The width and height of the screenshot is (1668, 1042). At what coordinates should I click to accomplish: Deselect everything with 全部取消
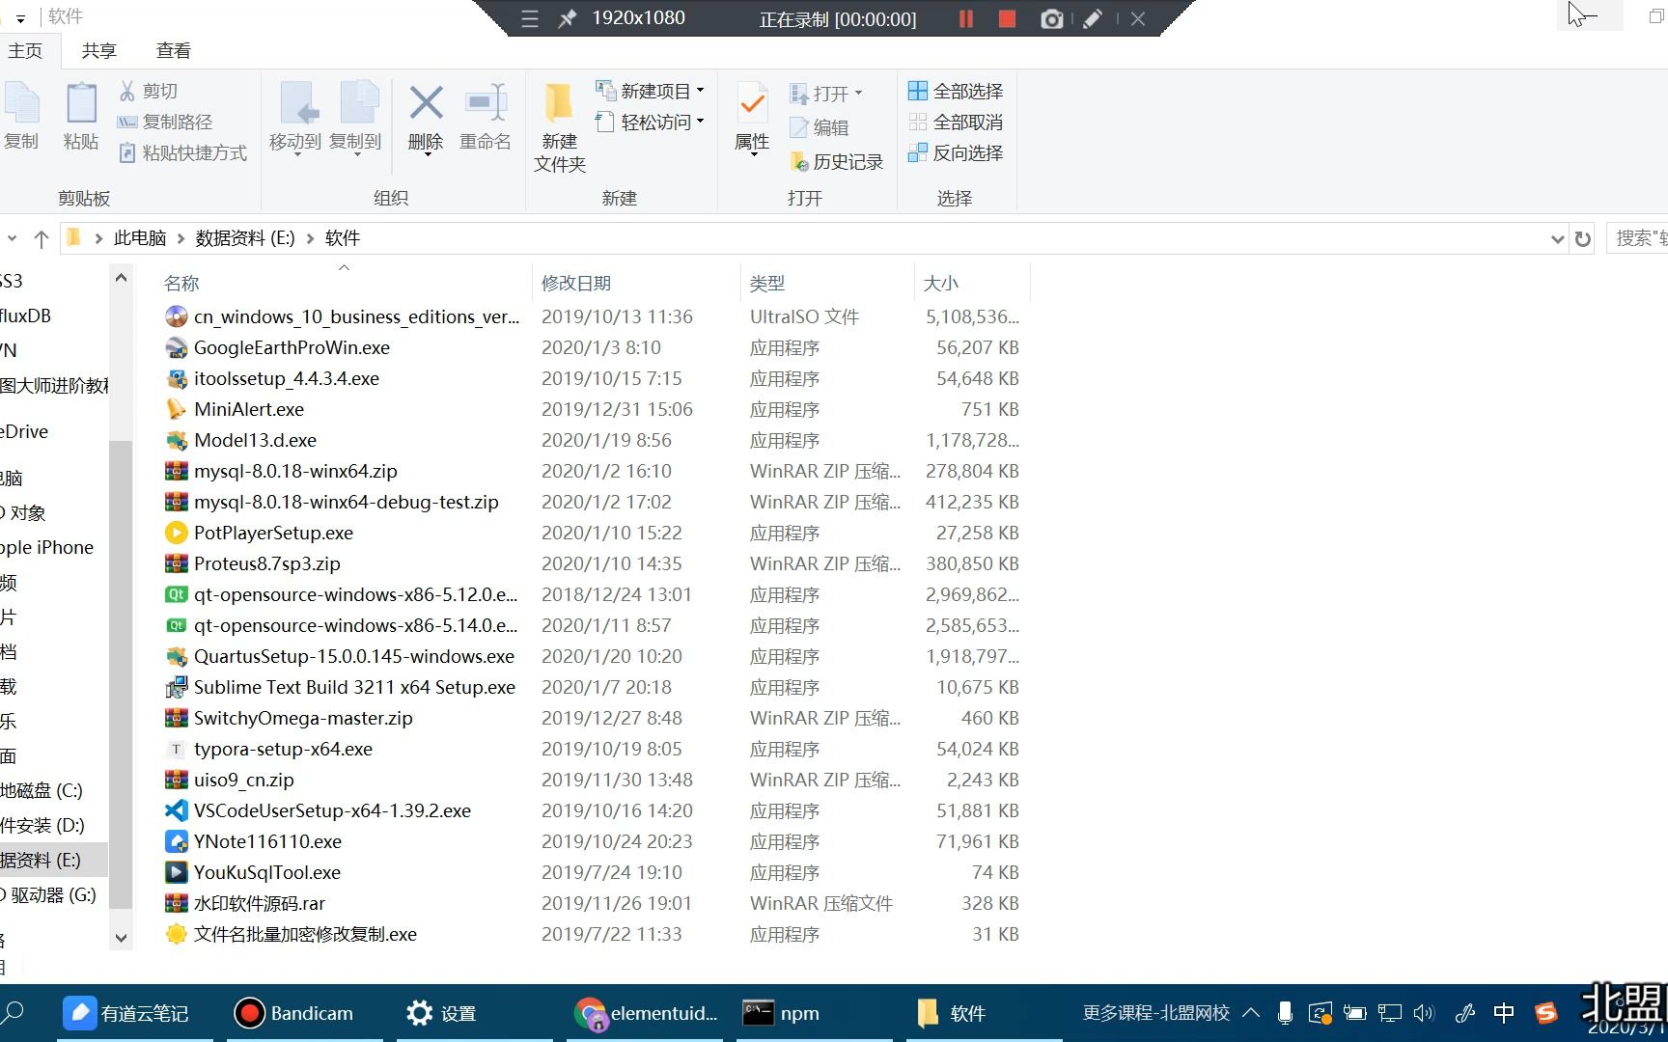(x=957, y=122)
